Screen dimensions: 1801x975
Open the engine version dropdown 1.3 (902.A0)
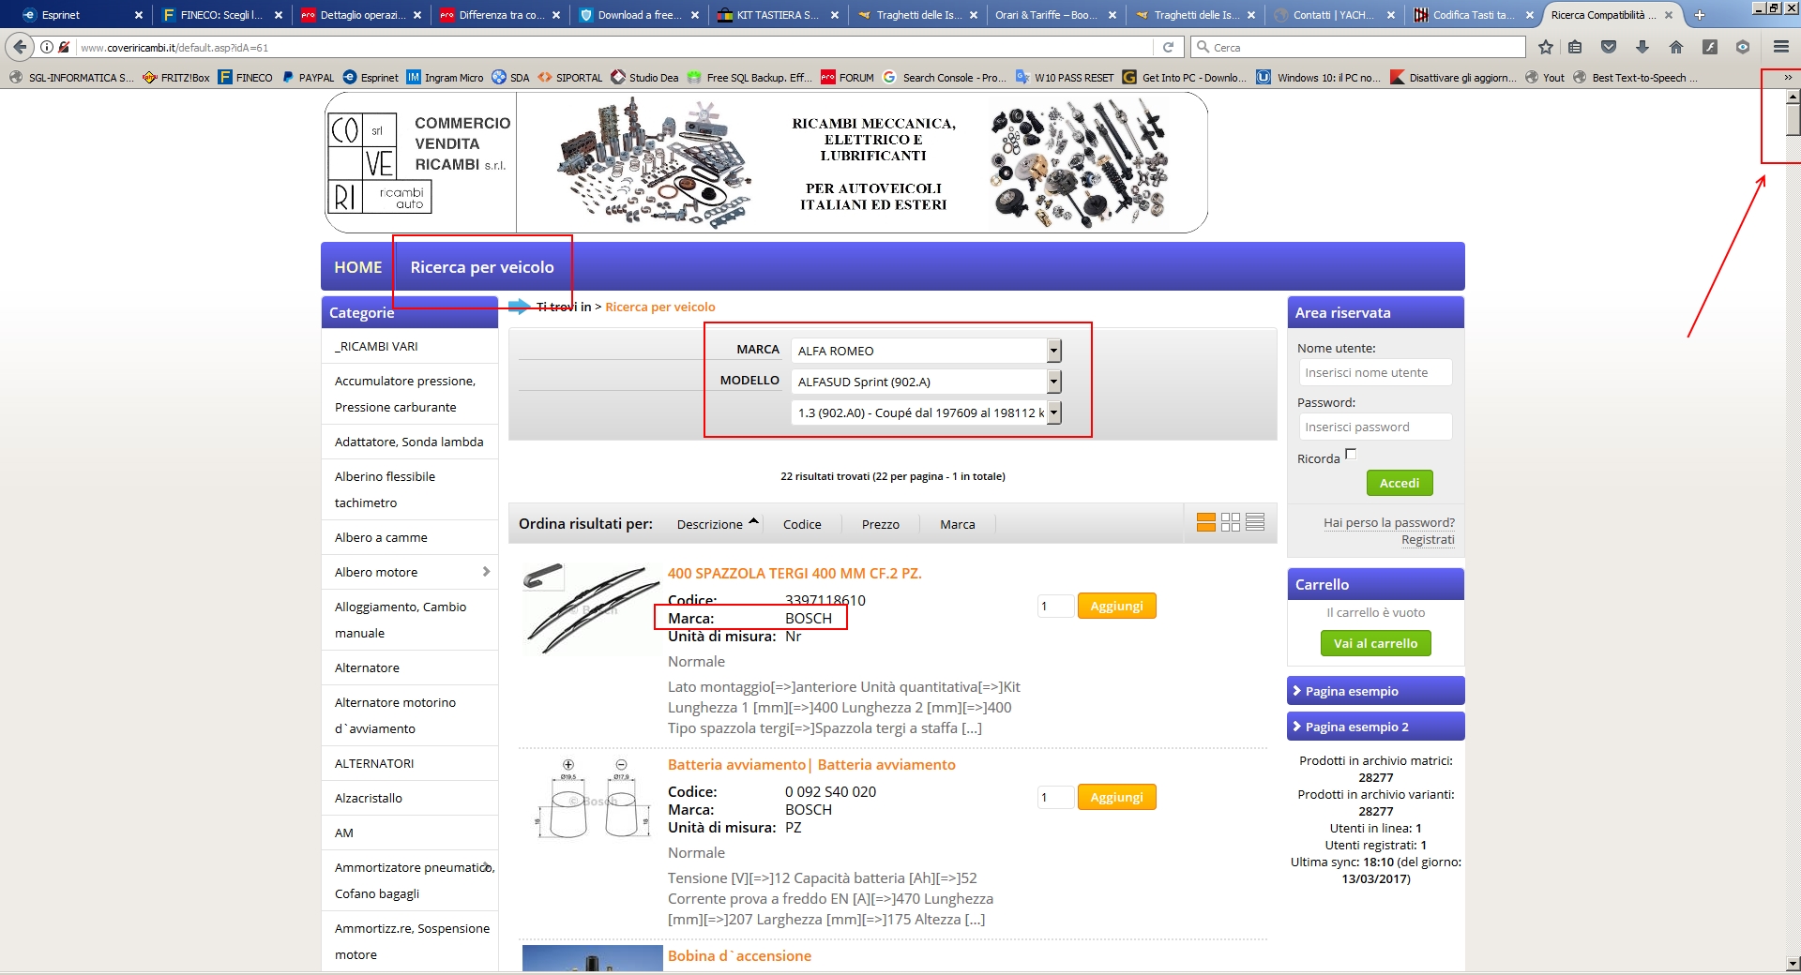[x=926, y=412]
